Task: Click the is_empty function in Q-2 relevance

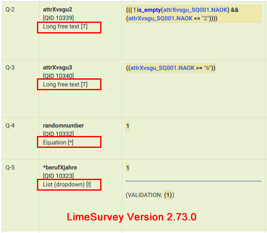Action: (148, 9)
